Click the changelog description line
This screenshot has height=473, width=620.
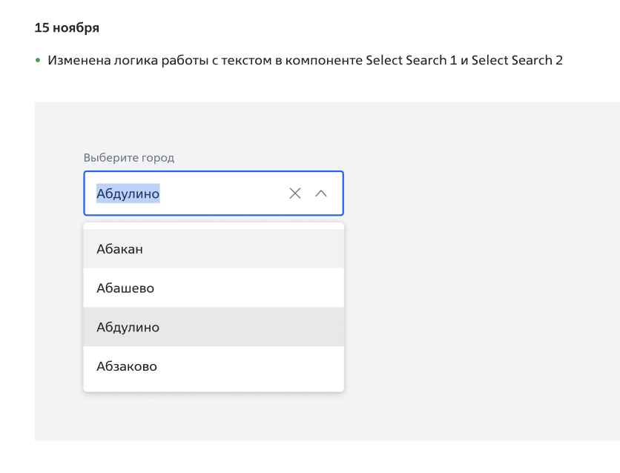pos(297,60)
